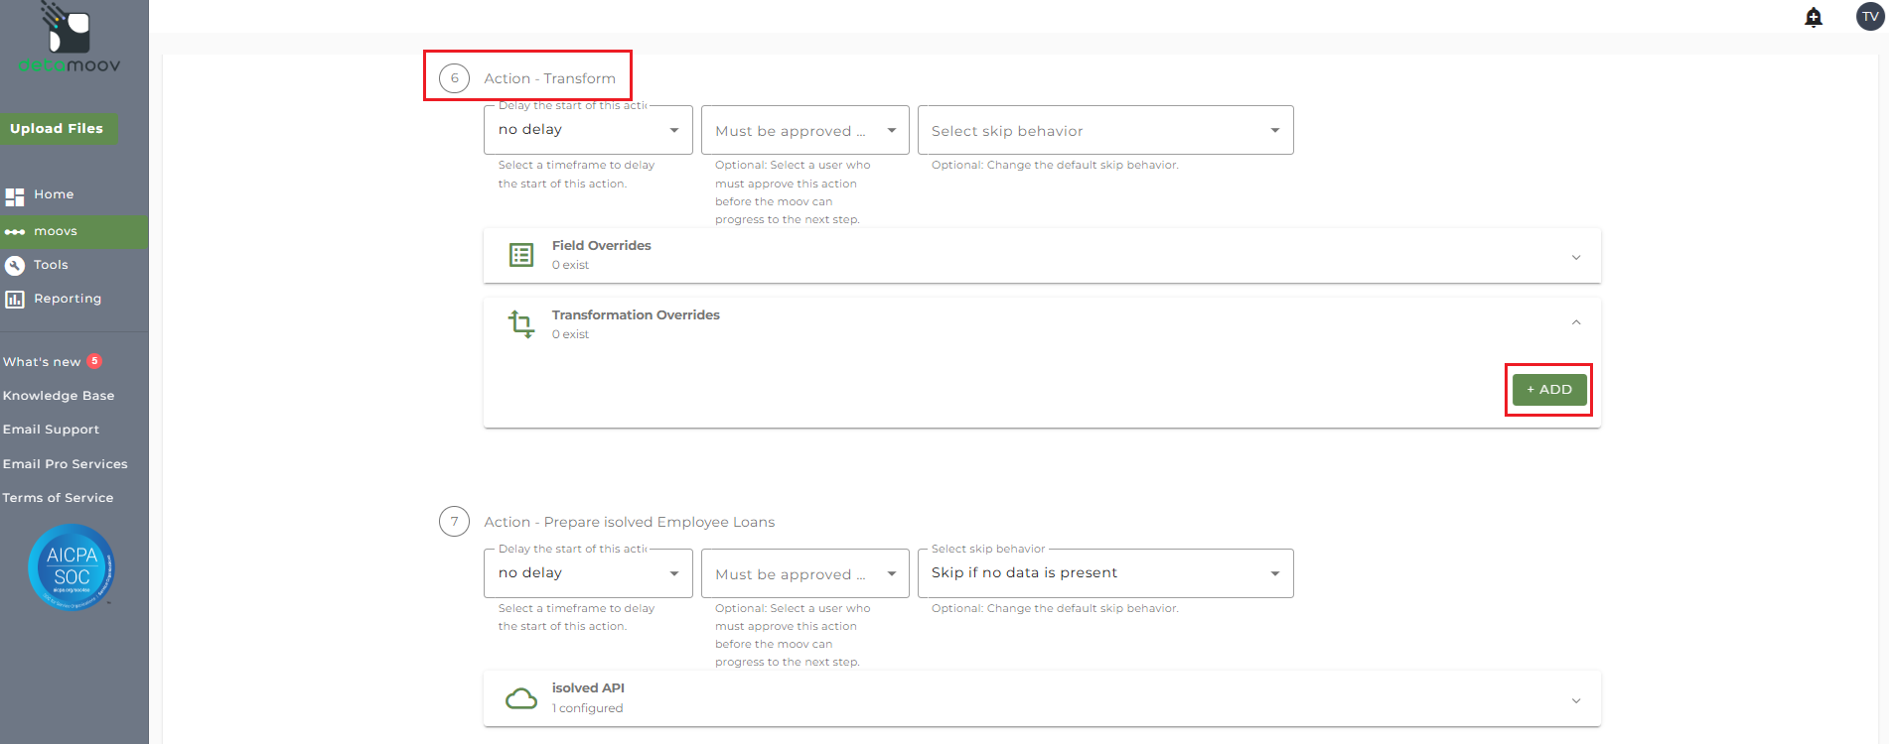Open the TV user avatar menu
Image resolution: width=1889 pixels, height=744 pixels.
click(1870, 17)
